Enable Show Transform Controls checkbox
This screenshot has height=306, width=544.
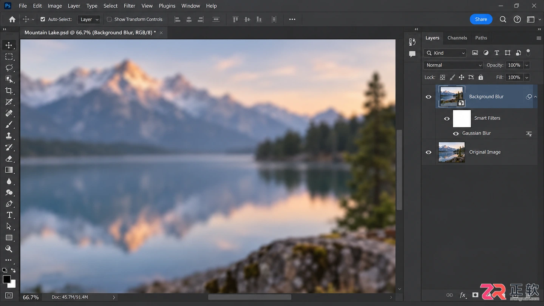(x=109, y=19)
